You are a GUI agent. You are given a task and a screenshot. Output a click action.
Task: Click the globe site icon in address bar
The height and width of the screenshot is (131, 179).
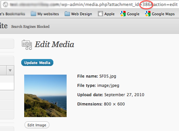[x=5, y=5]
